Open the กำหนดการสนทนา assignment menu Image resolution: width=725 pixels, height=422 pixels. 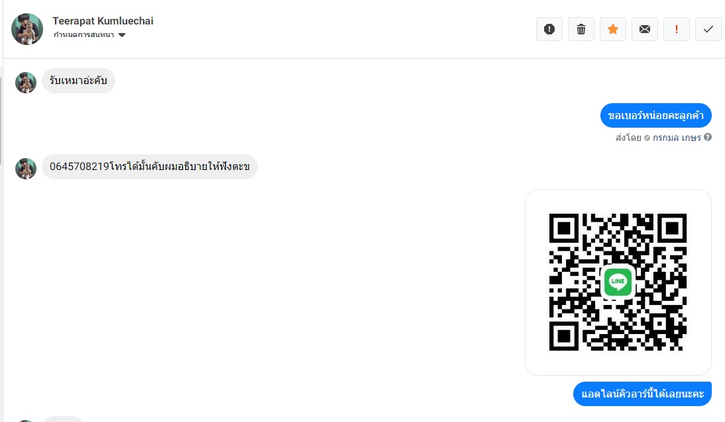(89, 35)
